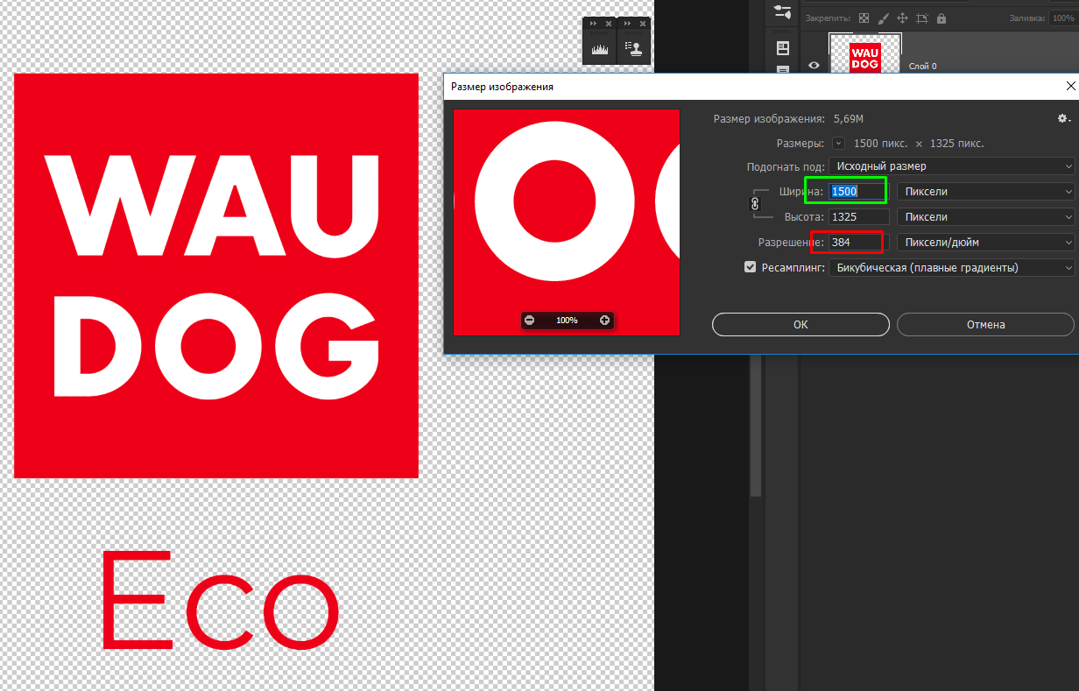Open the collapsed panel icon with stamp
This screenshot has width=1079, height=691.
click(634, 50)
